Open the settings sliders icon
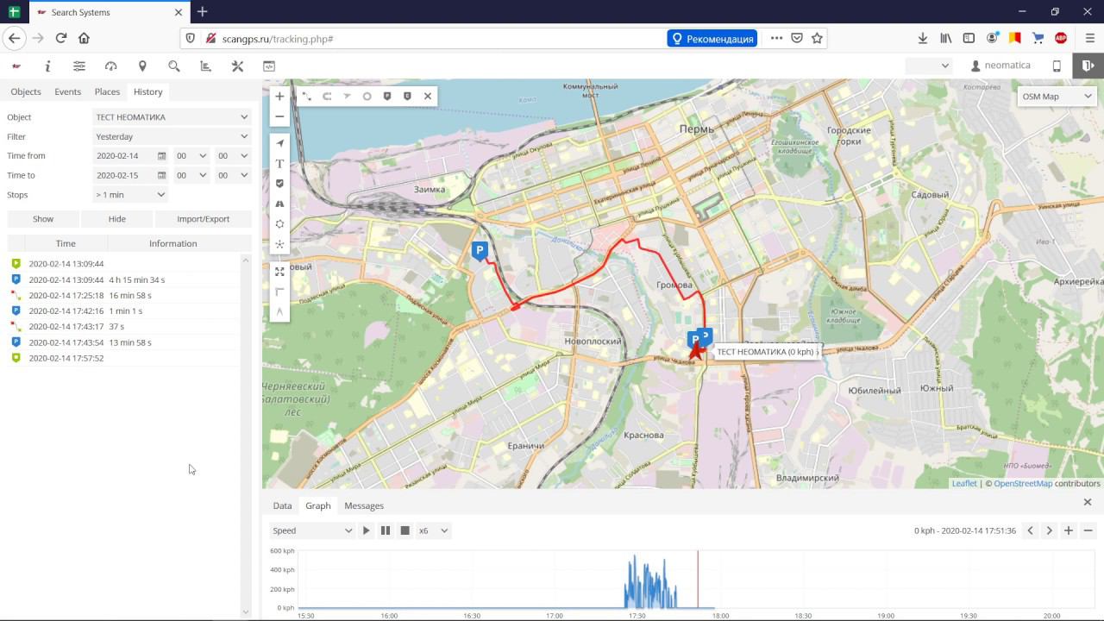The width and height of the screenshot is (1104, 621). click(x=79, y=66)
